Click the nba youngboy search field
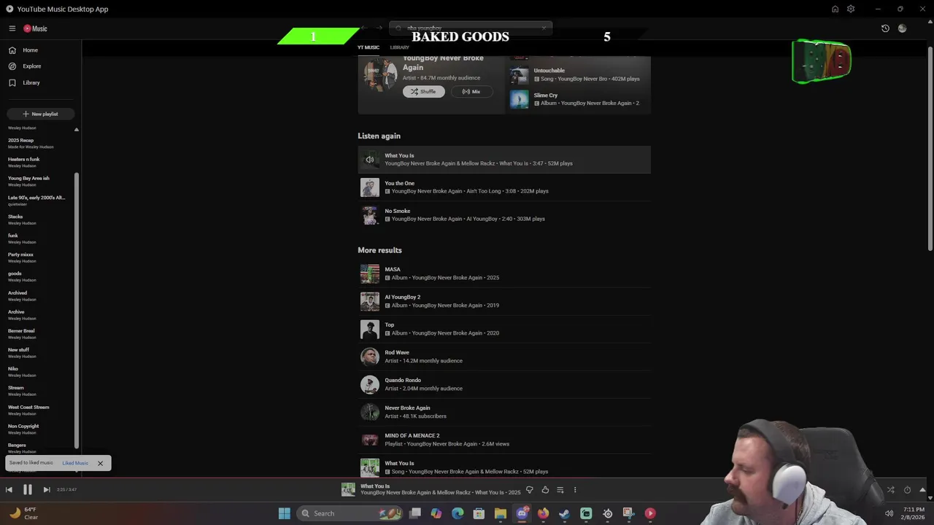The height and width of the screenshot is (525, 934). (471, 28)
